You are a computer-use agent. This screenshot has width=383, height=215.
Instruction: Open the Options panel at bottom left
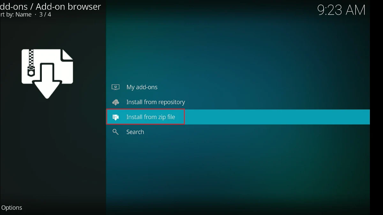click(11, 208)
